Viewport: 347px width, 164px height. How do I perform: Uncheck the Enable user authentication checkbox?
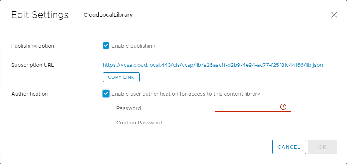pyautogui.click(x=106, y=94)
